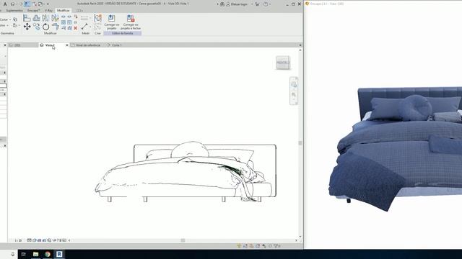
Task: Click the horizontal scrollbar thumb of the view
Action: pos(183,240)
